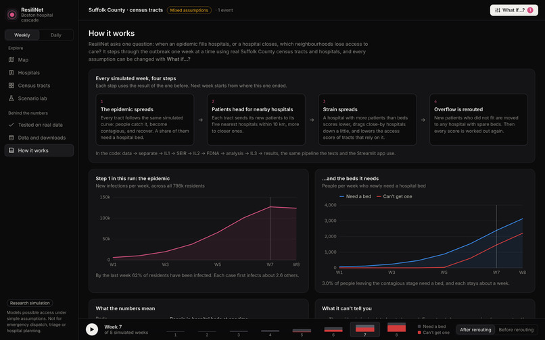
Task: Jump to week 6 on timeline
Action: coord(333,330)
